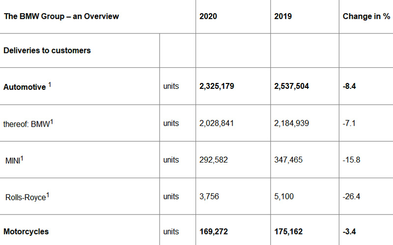Click the 2019 column header
Screen dimensions: 393x245
point(283,16)
